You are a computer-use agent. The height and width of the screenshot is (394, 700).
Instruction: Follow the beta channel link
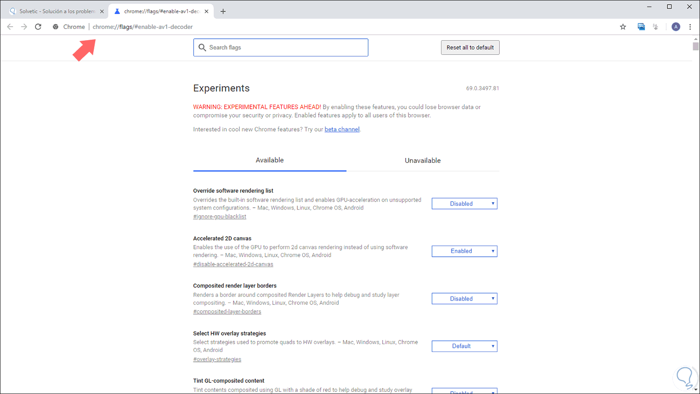342,129
